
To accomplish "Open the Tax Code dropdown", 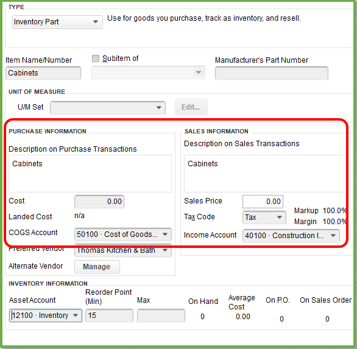I will pyautogui.click(x=264, y=217).
